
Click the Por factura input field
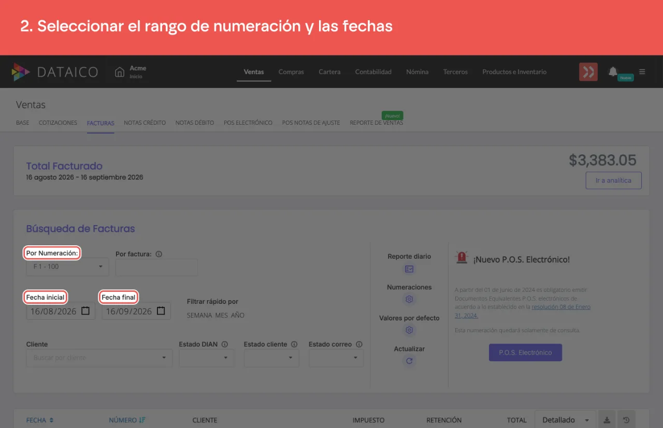[x=156, y=267]
